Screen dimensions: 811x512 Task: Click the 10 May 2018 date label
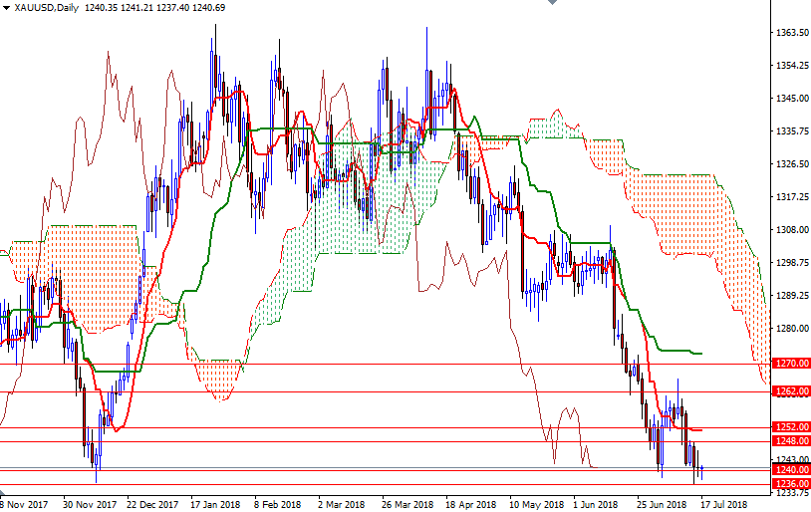tap(535, 504)
